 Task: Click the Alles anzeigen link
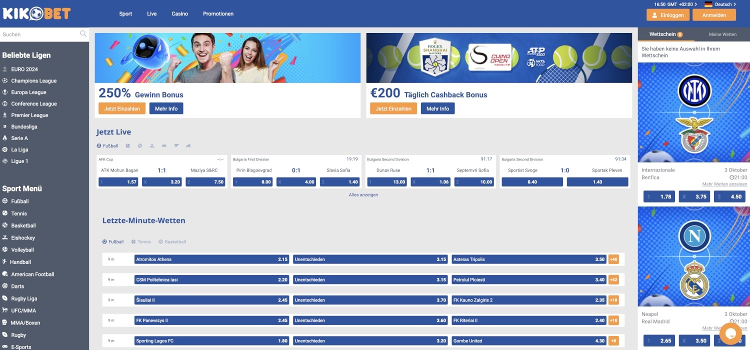pos(363,195)
